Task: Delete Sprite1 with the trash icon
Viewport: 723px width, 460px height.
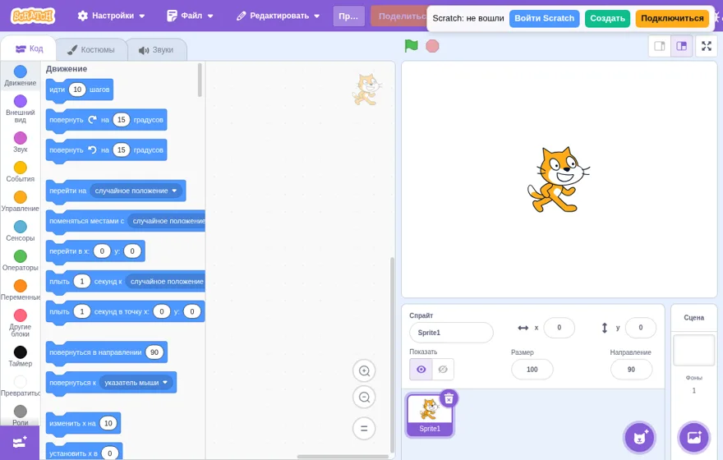Action: tap(449, 398)
